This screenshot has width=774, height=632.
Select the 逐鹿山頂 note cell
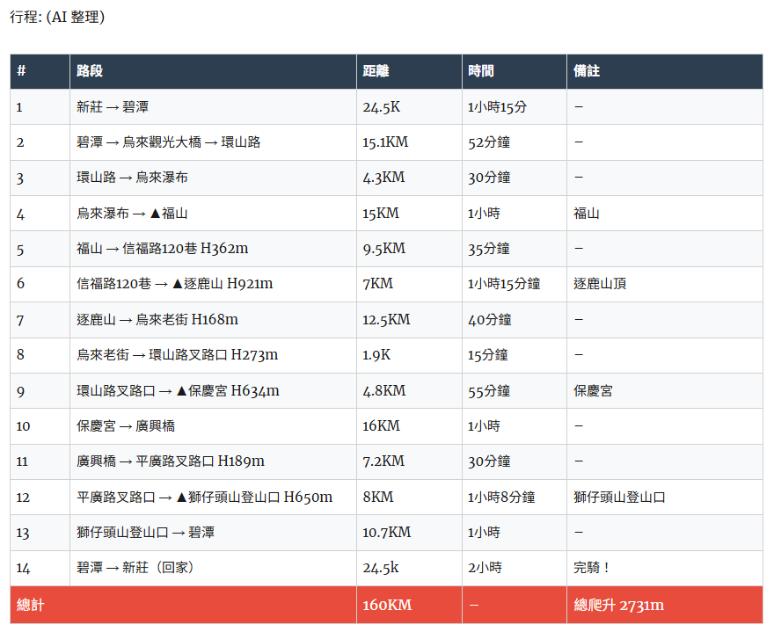(600, 284)
